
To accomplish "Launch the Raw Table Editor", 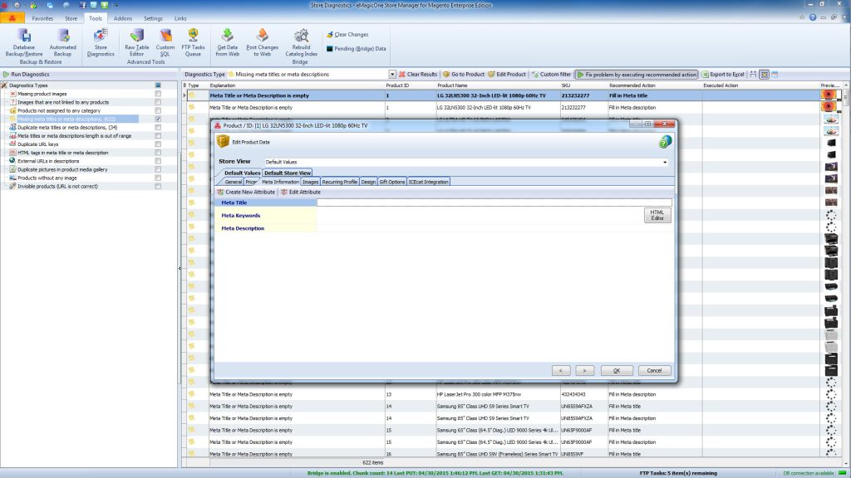I will point(136,41).
